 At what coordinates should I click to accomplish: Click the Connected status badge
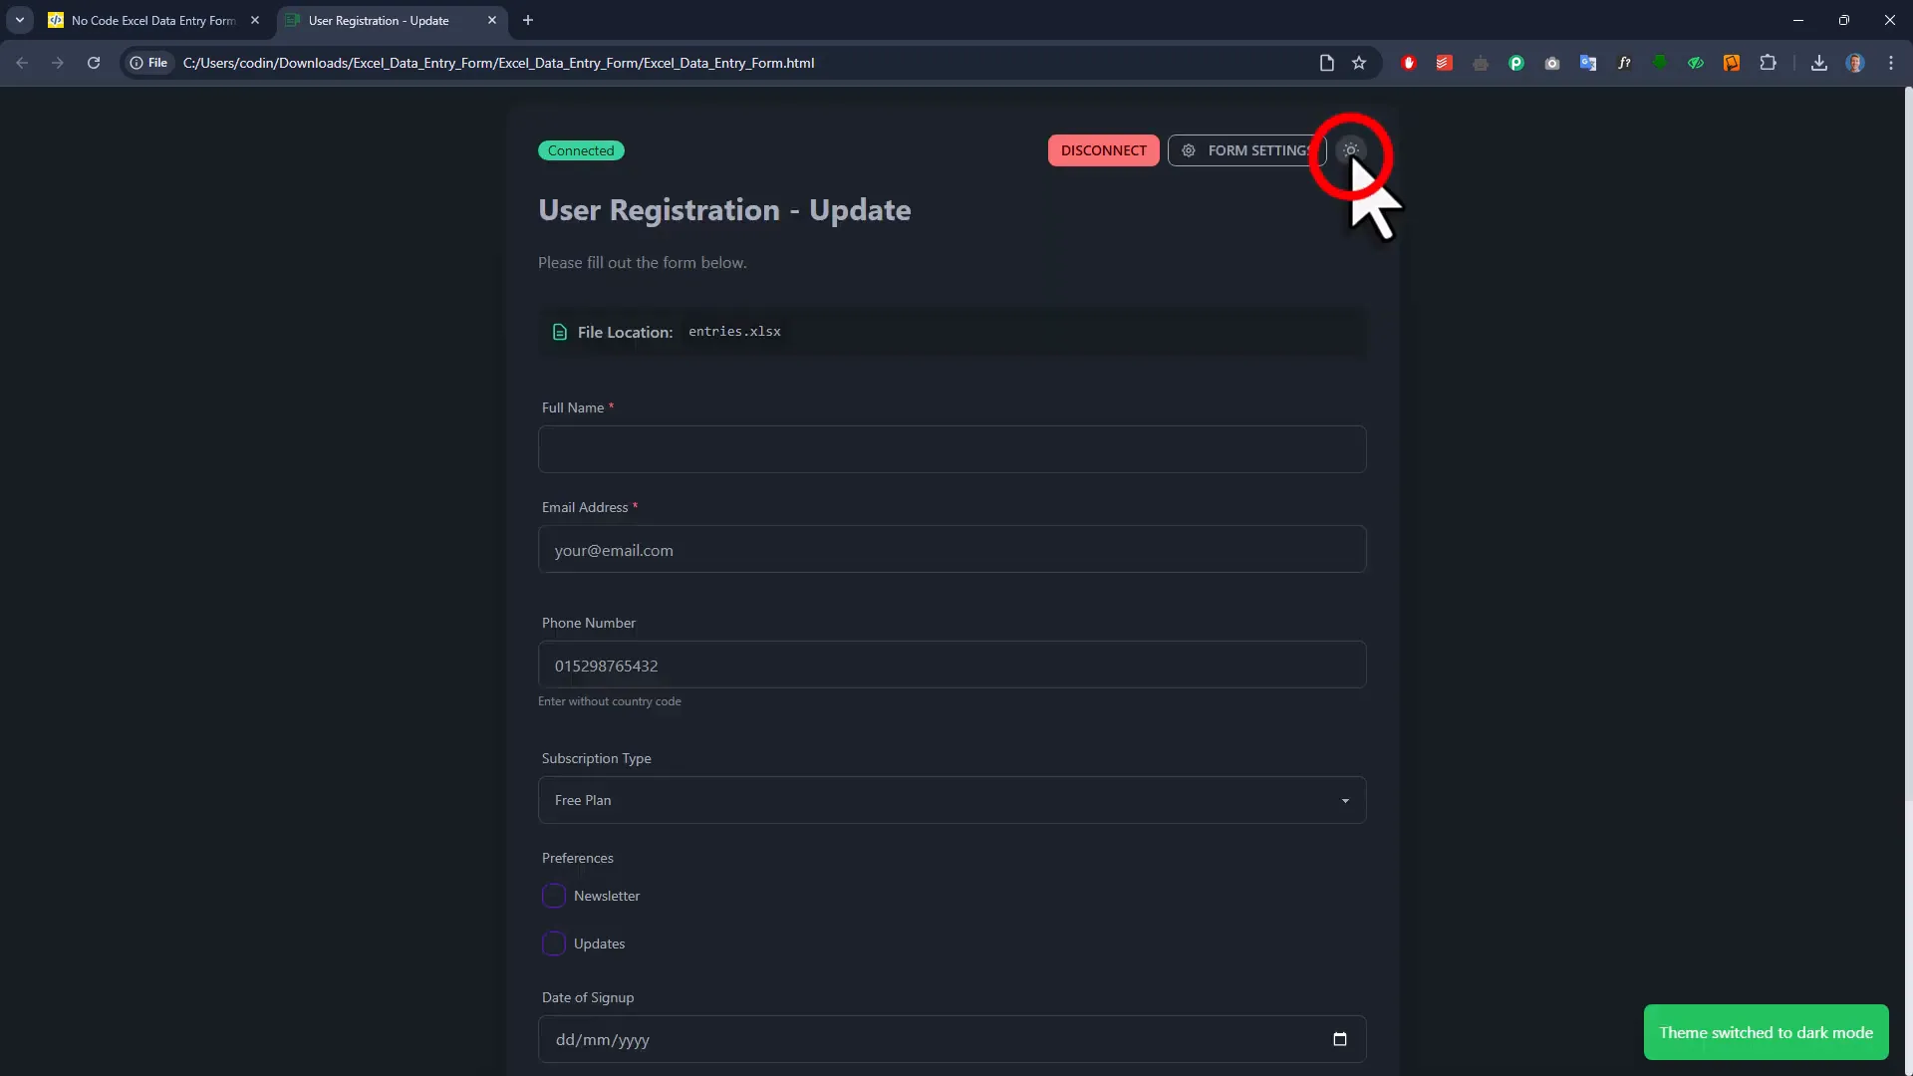(581, 150)
